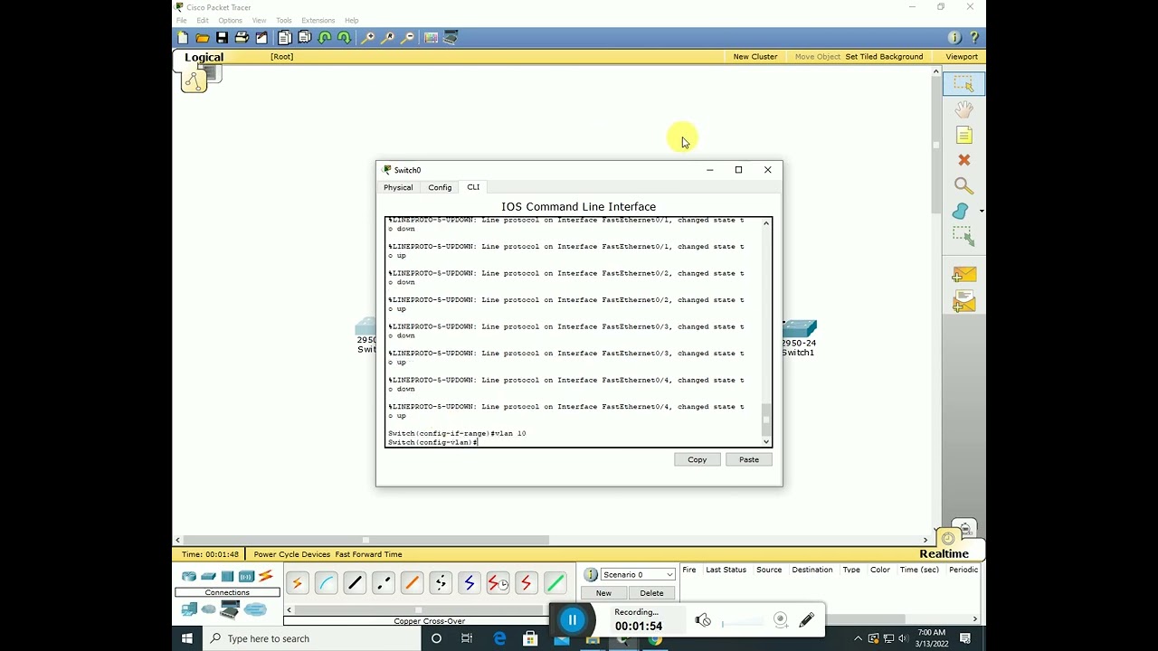Switch to Config tab in Switch0
The image size is (1158, 651).
[440, 187]
